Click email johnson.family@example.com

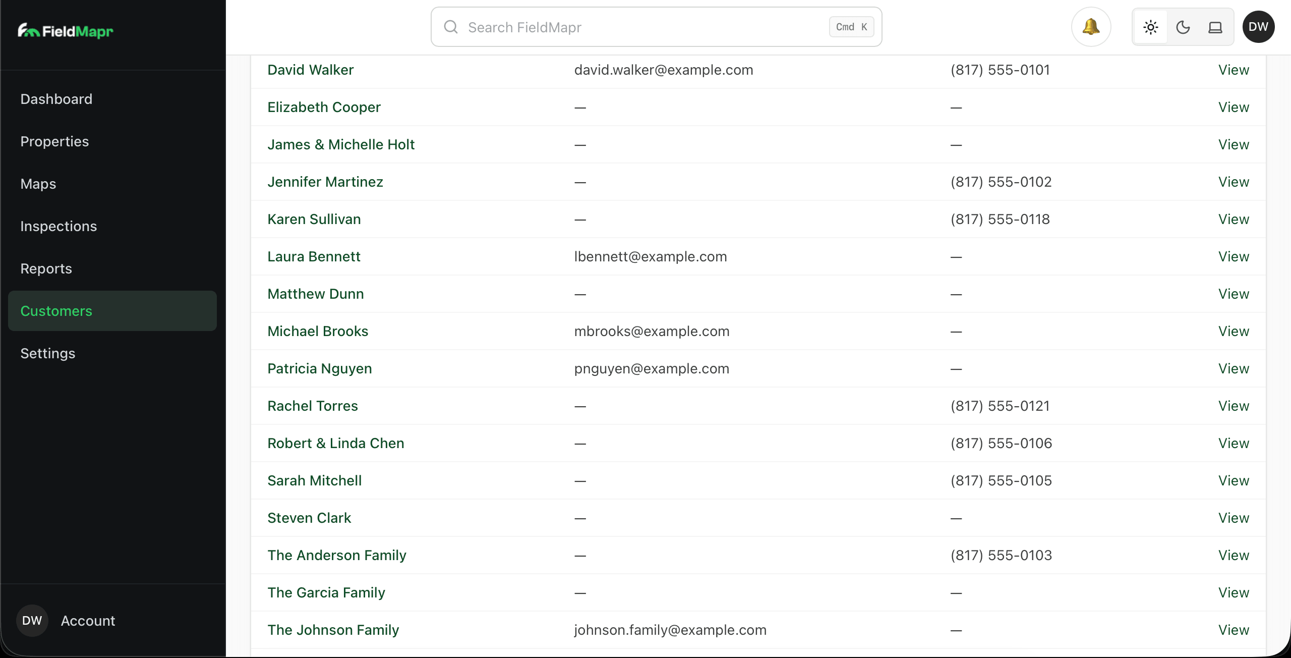[670, 630]
